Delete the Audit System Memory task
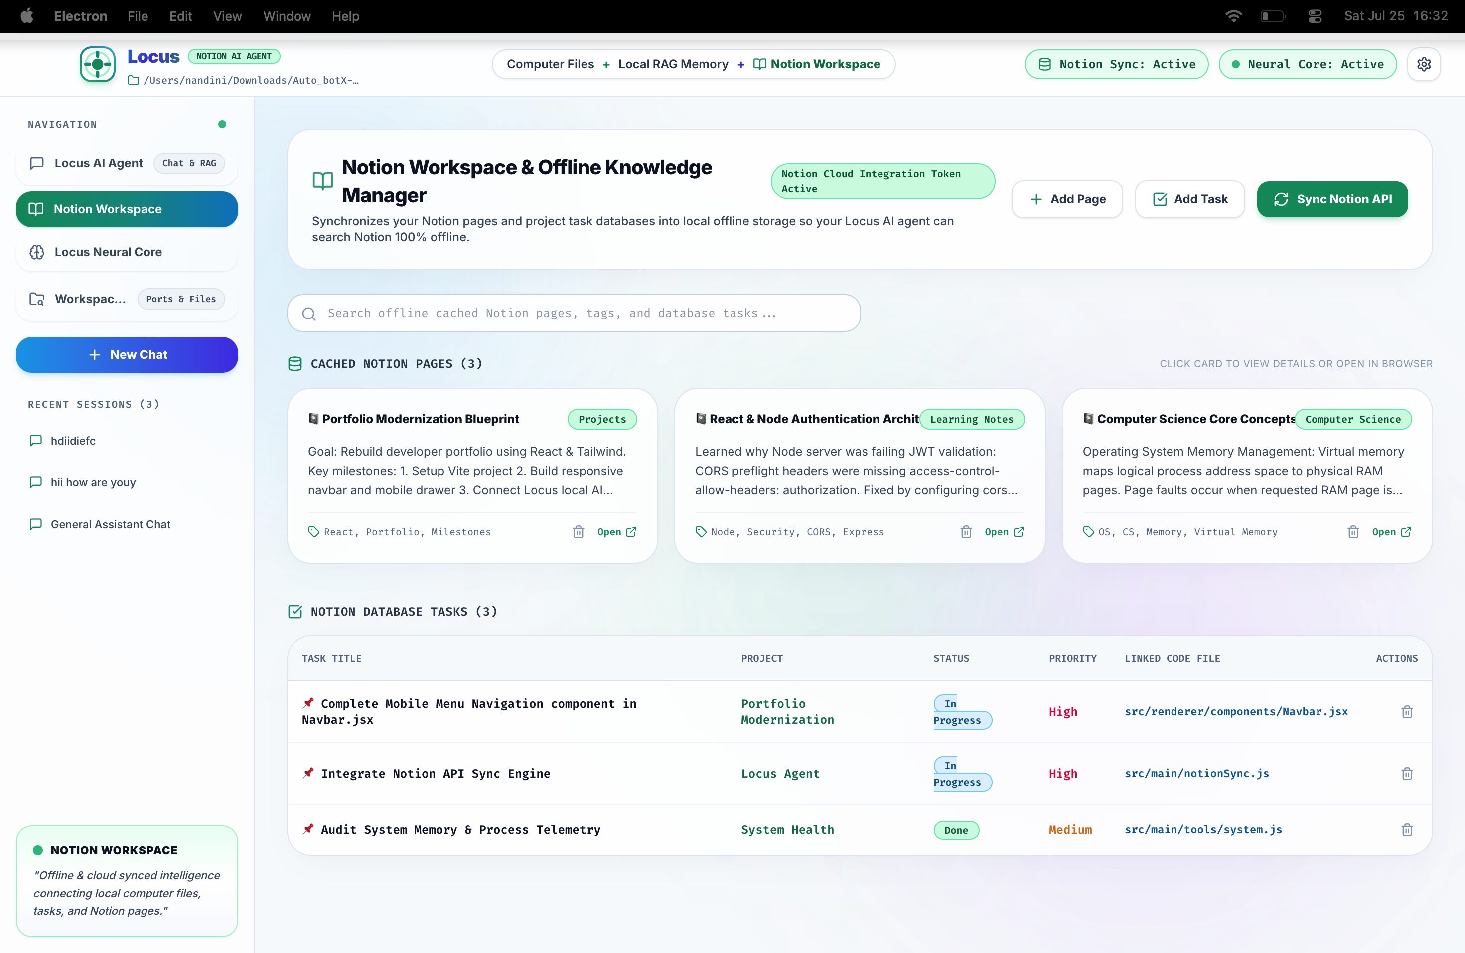Image resolution: width=1465 pixels, height=953 pixels. [x=1407, y=830]
